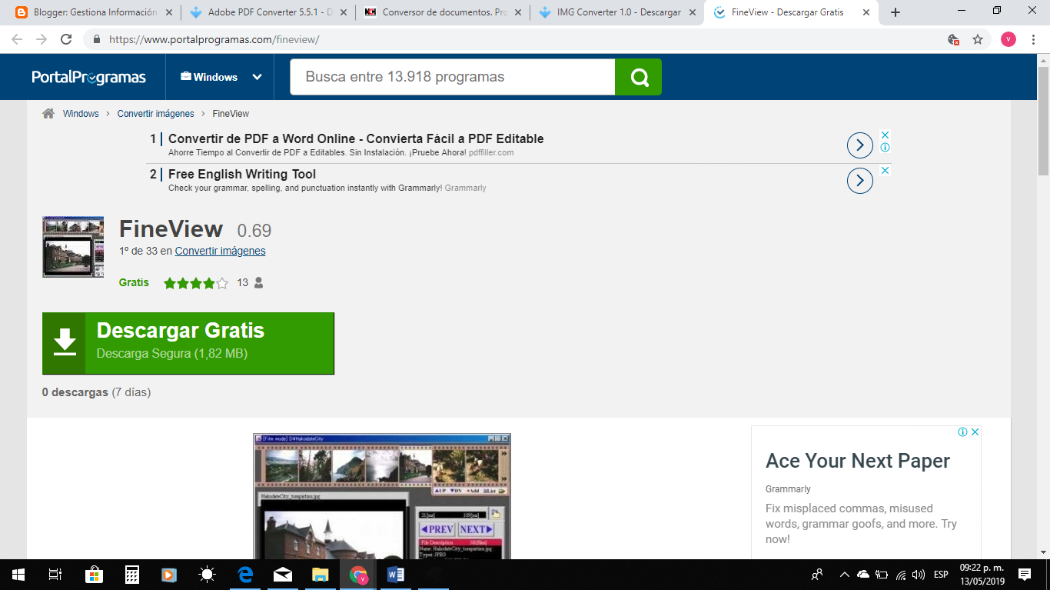
Task: Click the FineView program thumbnail
Action: click(73, 247)
